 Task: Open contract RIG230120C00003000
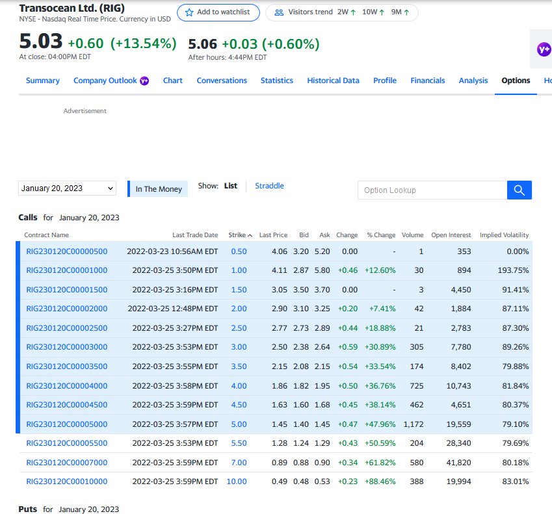(x=67, y=347)
